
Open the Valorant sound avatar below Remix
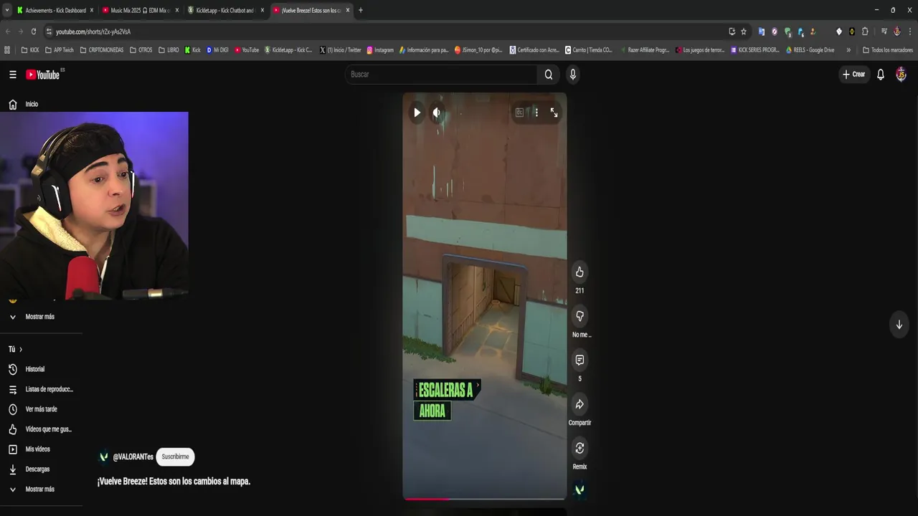pyautogui.click(x=579, y=489)
